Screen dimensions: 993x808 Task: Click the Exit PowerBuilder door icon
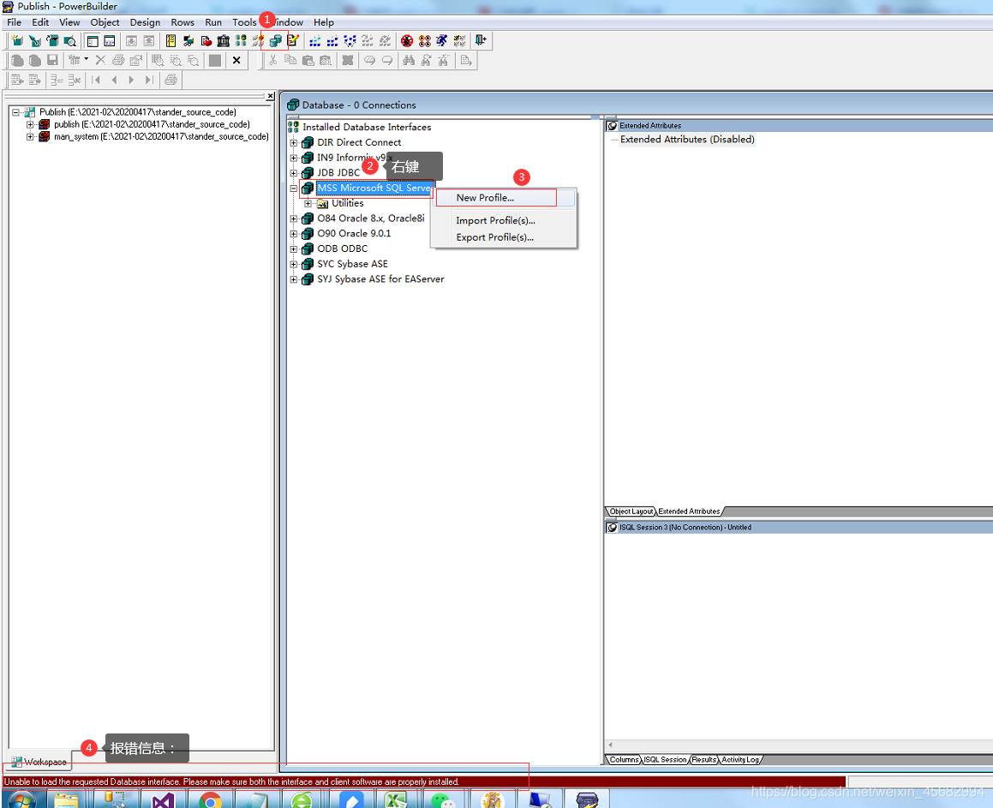click(x=479, y=40)
